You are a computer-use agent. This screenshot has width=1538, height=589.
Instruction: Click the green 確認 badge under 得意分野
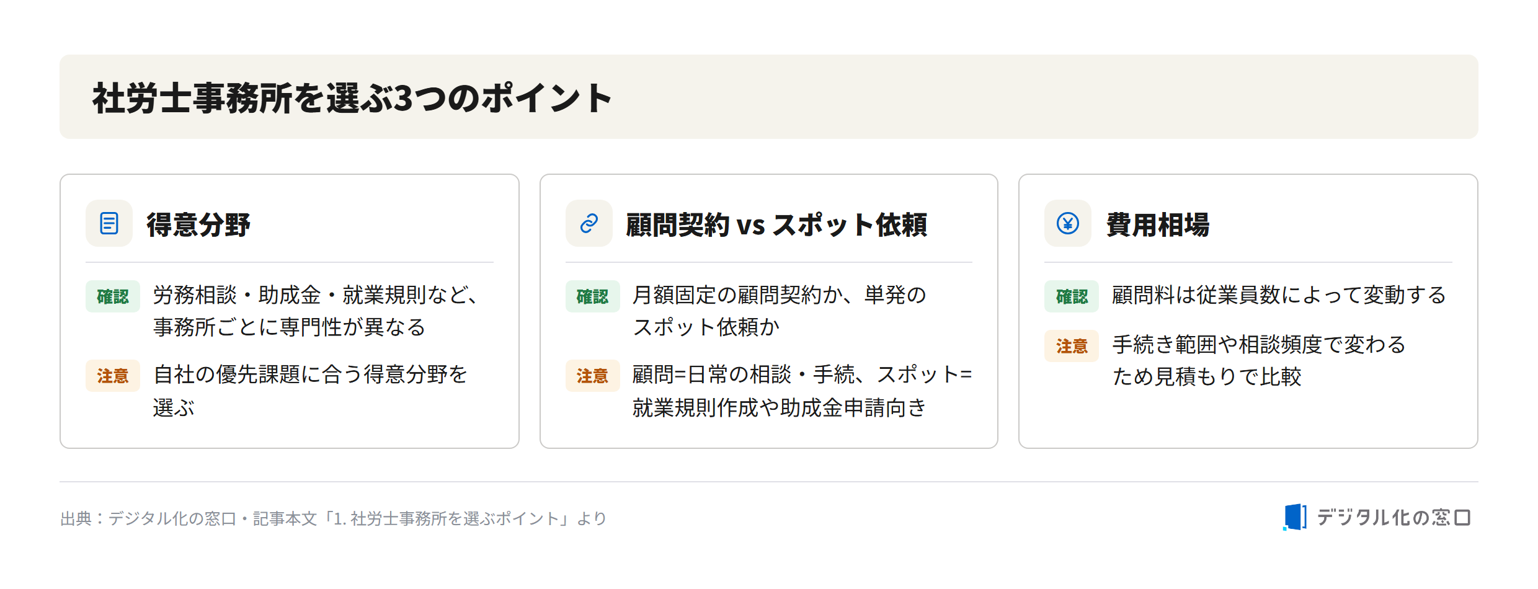(x=113, y=296)
